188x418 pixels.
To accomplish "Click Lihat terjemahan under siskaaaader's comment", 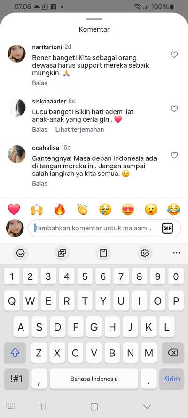I will 79,130.
